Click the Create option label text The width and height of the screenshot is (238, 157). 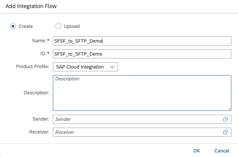tap(26, 26)
